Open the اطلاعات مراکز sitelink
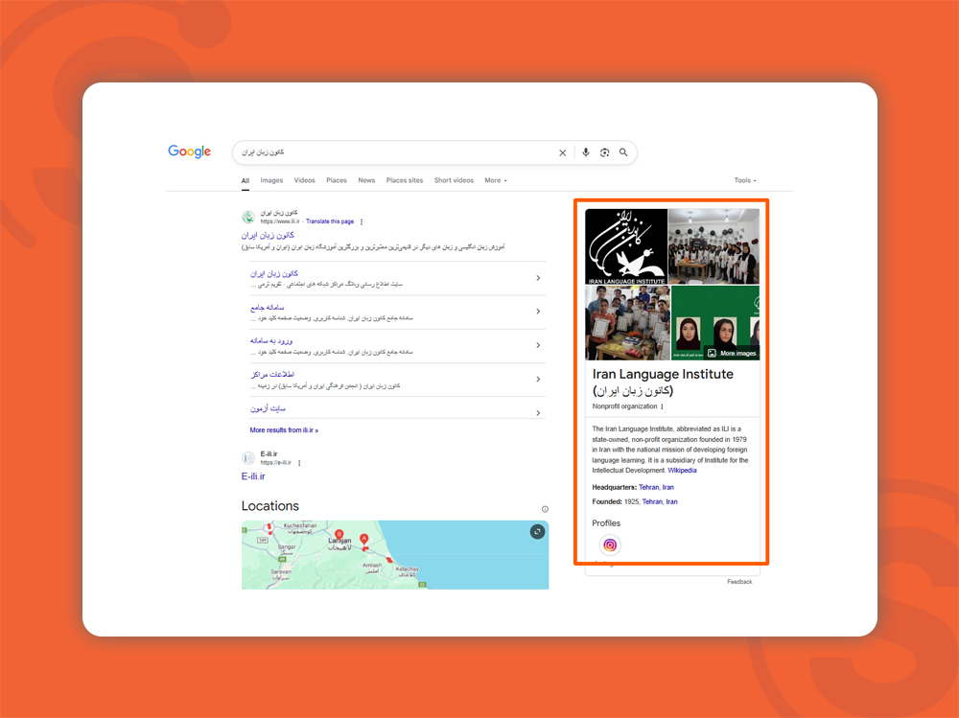The image size is (959, 718). 272,375
